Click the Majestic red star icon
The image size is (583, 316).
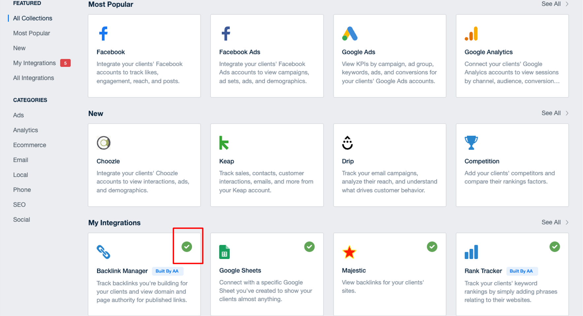(349, 252)
